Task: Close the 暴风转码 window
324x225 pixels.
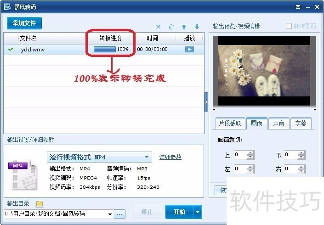Action: coord(317,7)
